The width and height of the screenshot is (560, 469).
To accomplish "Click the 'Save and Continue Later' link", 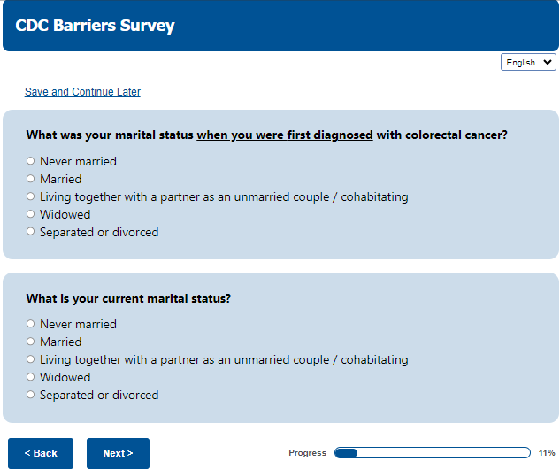I will click(x=82, y=92).
